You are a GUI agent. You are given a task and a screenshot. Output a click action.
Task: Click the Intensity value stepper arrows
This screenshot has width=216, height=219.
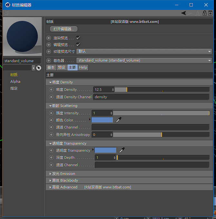(111, 113)
